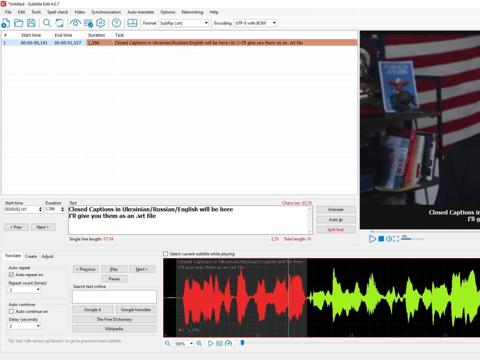
Task: Select the Translate tab
Action: [x=13, y=256]
